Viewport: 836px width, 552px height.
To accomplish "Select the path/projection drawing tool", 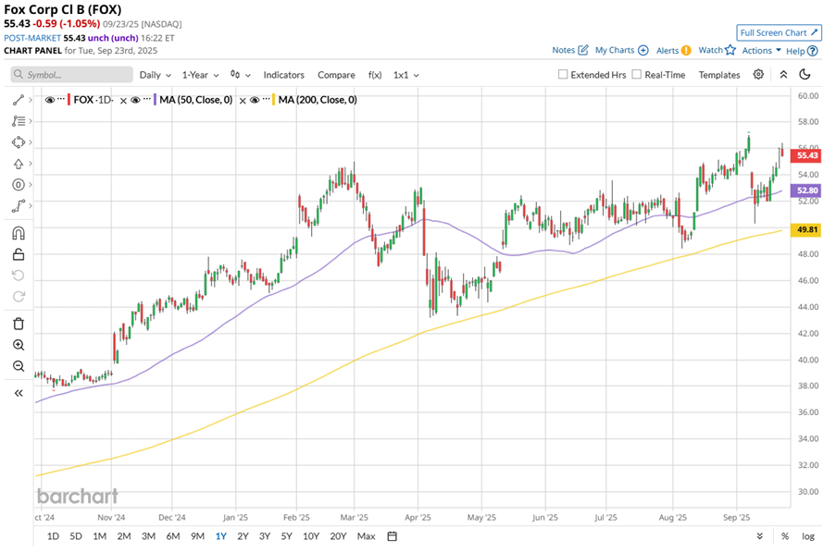I will (19, 206).
